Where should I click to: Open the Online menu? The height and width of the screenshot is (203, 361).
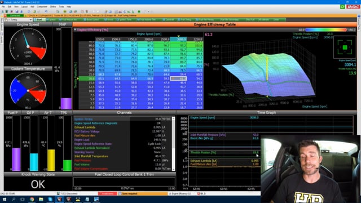click(53, 7)
